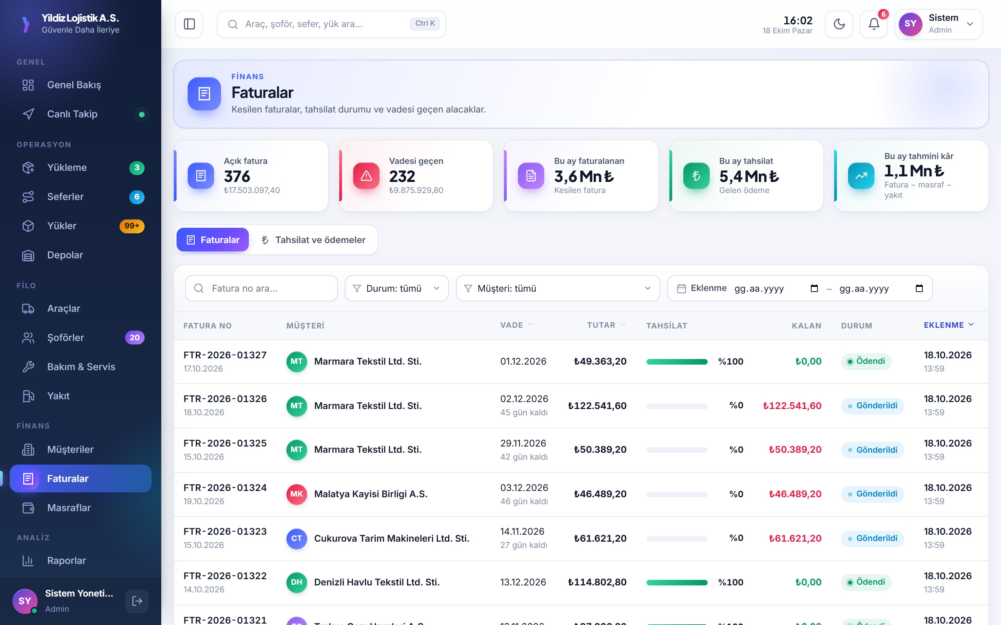Open Araçlar vehicles page
The image size is (1001, 625).
81,309
